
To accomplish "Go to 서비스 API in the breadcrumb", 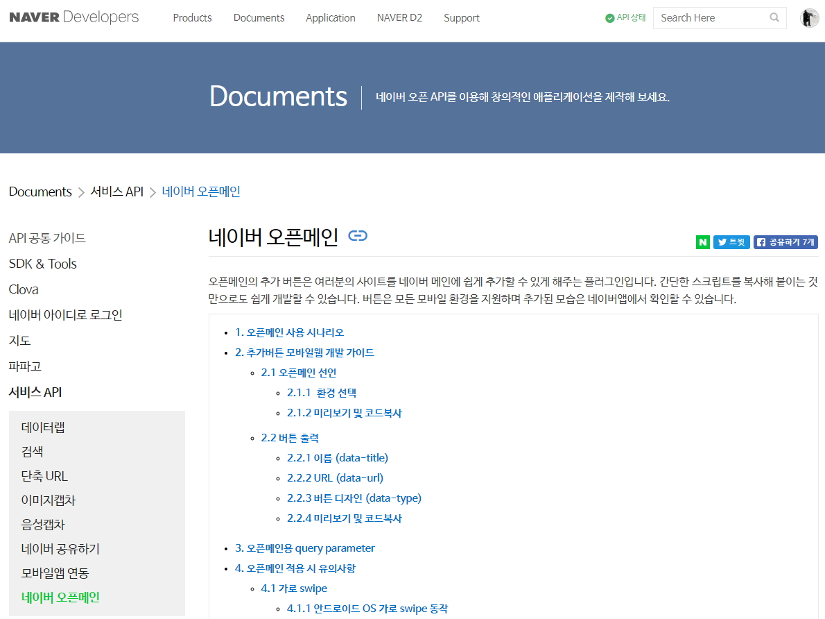I will [x=116, y=192].
